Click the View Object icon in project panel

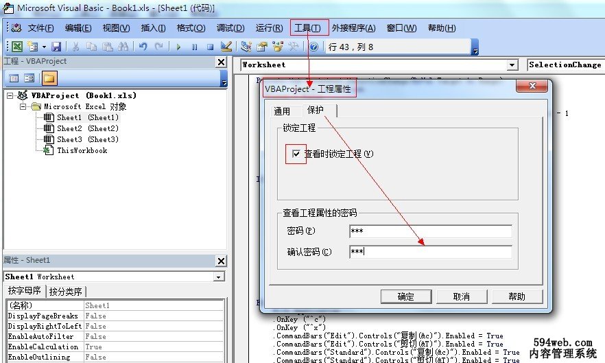[29, 78]
